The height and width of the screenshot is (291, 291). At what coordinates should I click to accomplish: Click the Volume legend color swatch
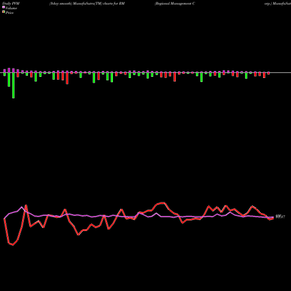[x=3, y=8]
